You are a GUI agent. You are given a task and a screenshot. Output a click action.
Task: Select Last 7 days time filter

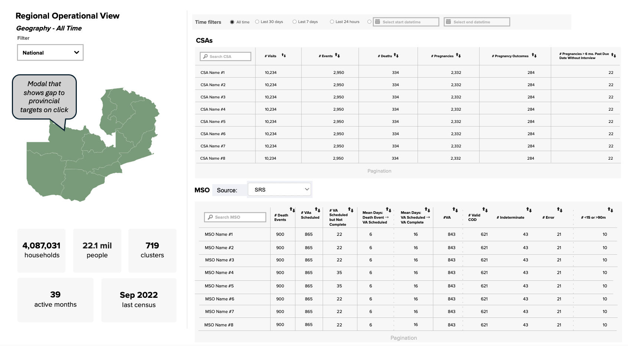pyautogui.click(x=295, y=22)
